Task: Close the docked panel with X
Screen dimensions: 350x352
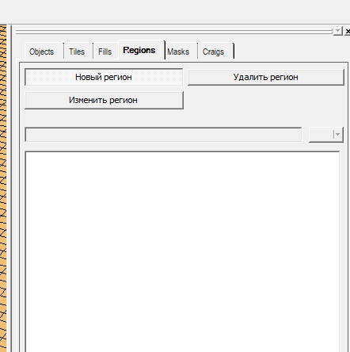Action: coord(348,31)
